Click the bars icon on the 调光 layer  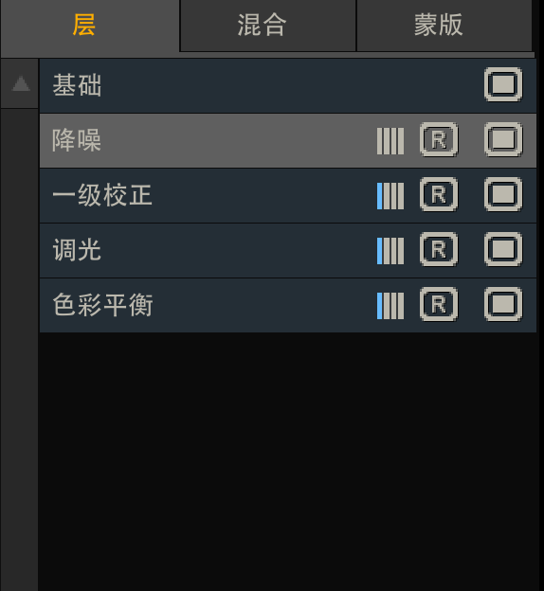(x=390, y=251)
